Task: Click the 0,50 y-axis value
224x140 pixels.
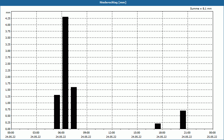Action: coord(8,116)
